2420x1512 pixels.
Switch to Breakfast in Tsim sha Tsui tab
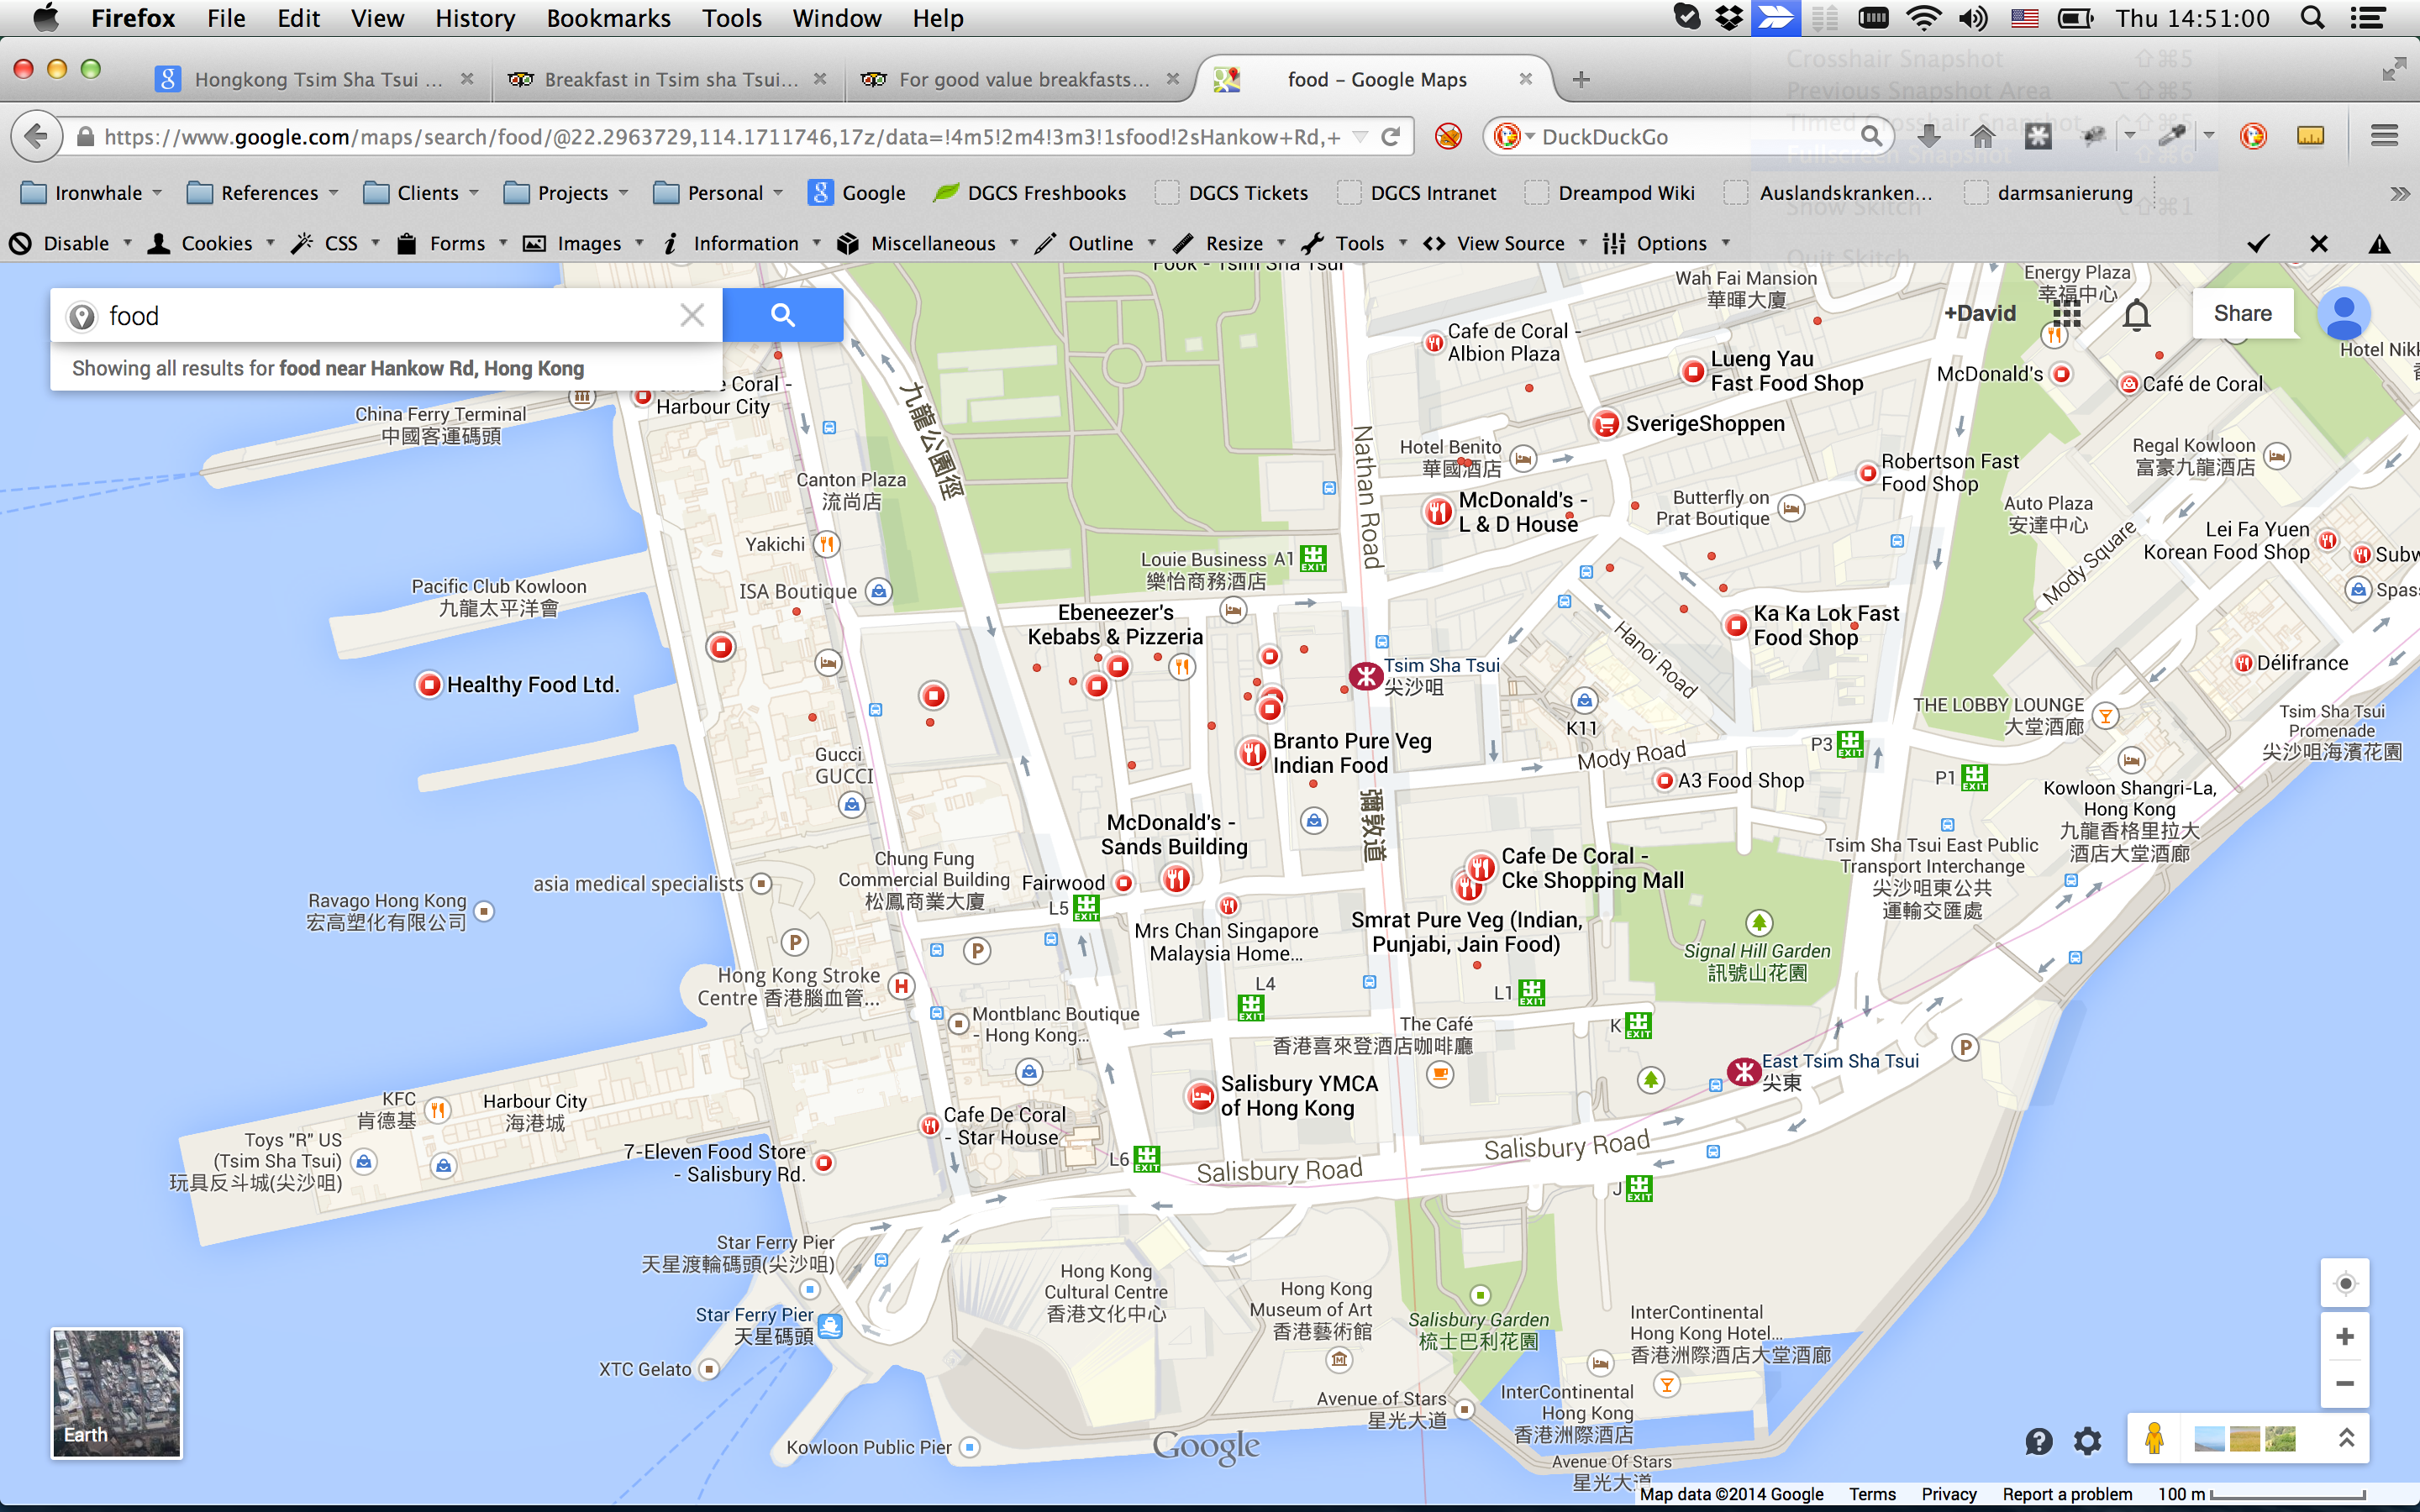tap(668, 79)
